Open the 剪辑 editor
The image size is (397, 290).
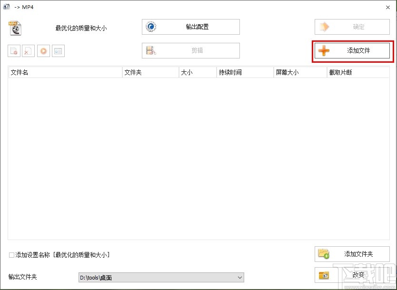pyautogui.click(x=190, y=50)
